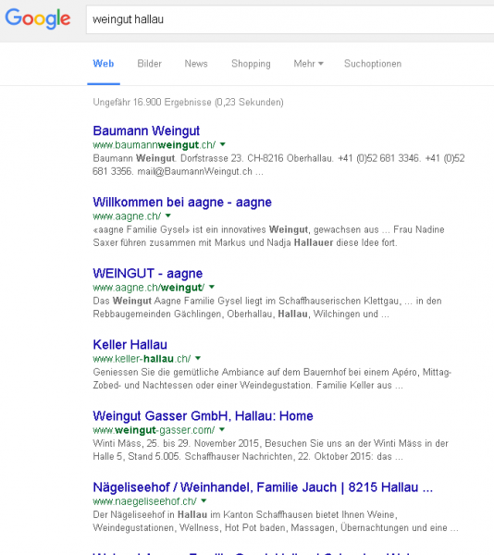This screenshot has height=555, width=494.
Task: Open the WEINGUT - aagne result
Action: point(148,273)
